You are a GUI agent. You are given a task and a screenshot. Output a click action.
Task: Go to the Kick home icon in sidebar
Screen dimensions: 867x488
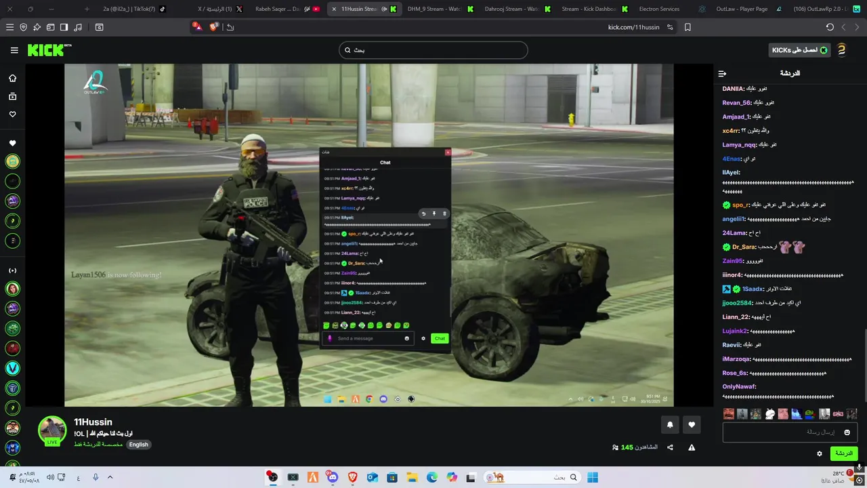point(12,78)
